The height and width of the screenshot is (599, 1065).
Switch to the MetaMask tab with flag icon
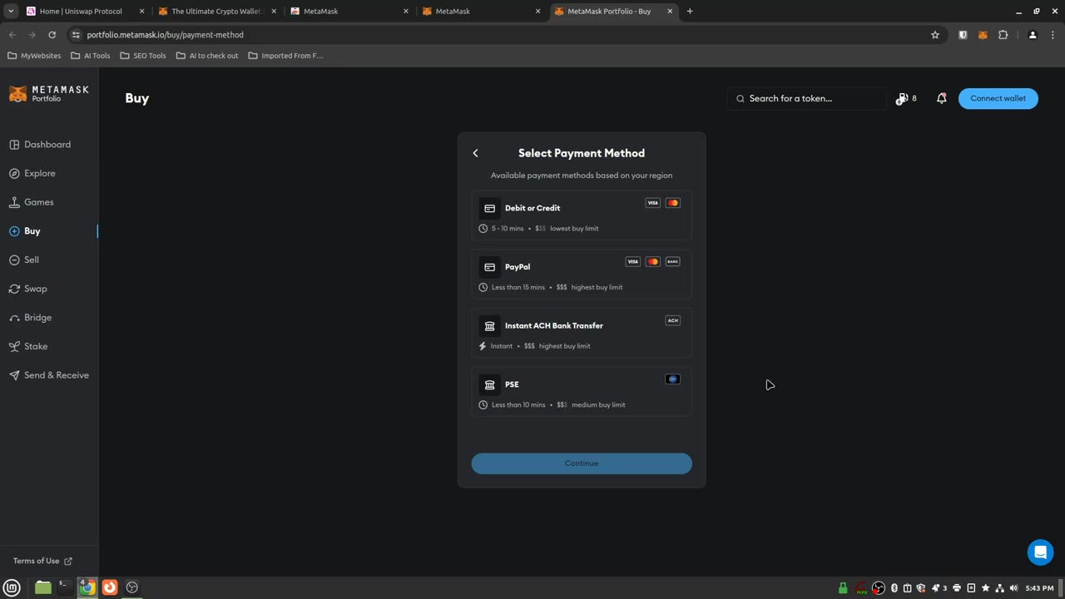point(349,12)
